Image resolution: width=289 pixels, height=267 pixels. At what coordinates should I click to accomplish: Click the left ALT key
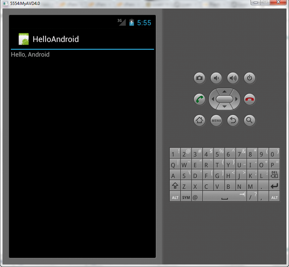pyautogui.click(x=175, y=196)
